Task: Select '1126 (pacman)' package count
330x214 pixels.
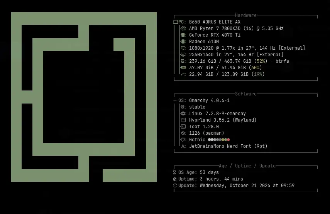Action: [206, 133]
